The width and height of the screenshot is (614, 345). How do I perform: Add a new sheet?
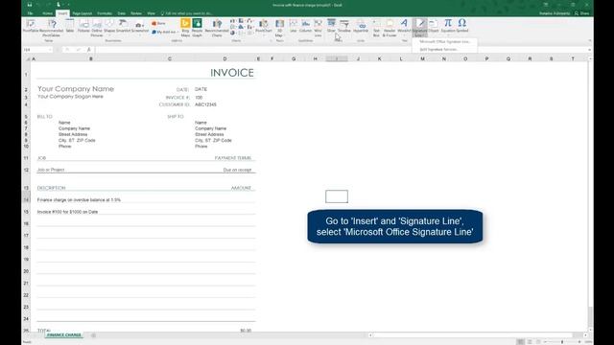click(93, 335)
